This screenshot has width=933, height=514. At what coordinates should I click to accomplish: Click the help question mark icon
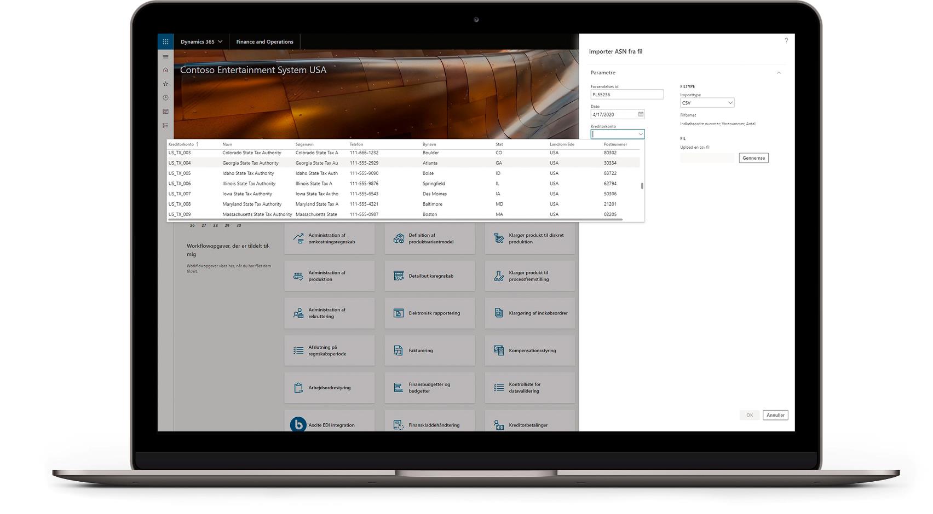(x=786, y=40)
